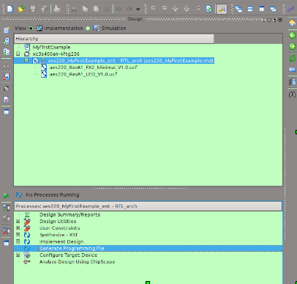Expand the Configure Target Device node

coord(18,255)
